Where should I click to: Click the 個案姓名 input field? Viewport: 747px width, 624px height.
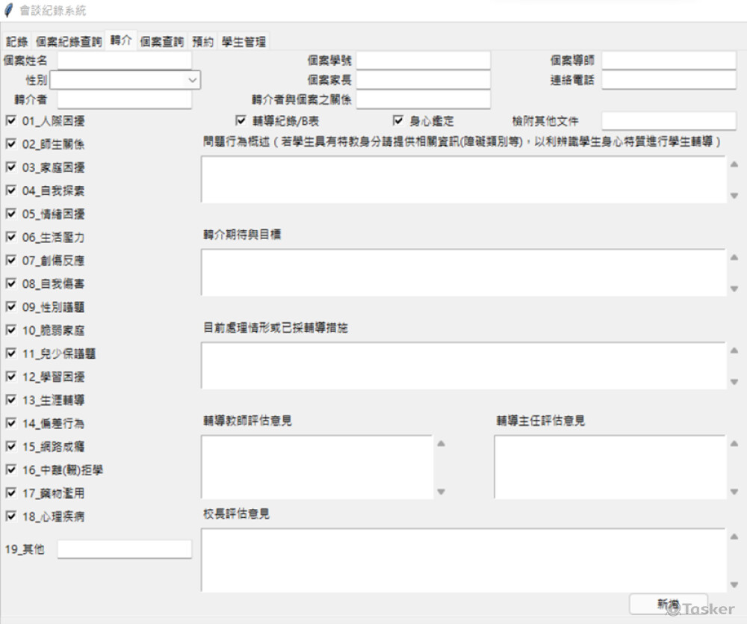click(124, 61)
